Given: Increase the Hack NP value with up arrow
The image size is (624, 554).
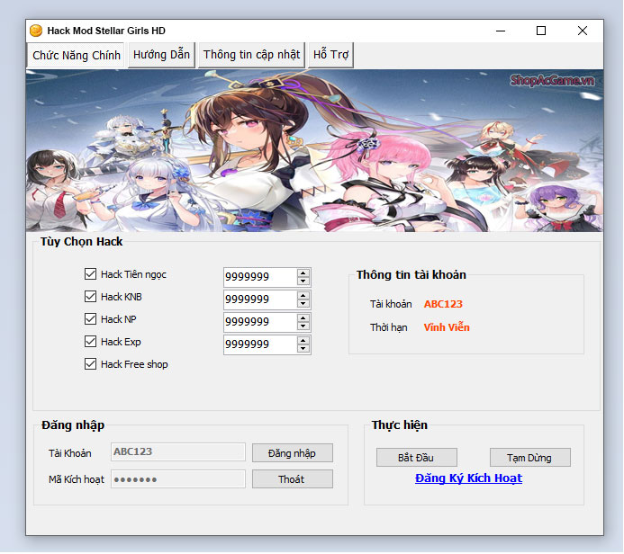Looking at the screenshot, I should [x=303, y=317].
